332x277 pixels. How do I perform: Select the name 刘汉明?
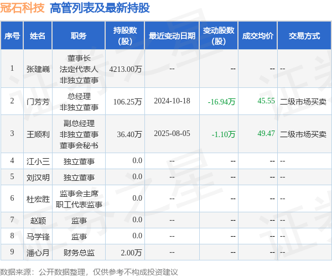click(38, 177)
